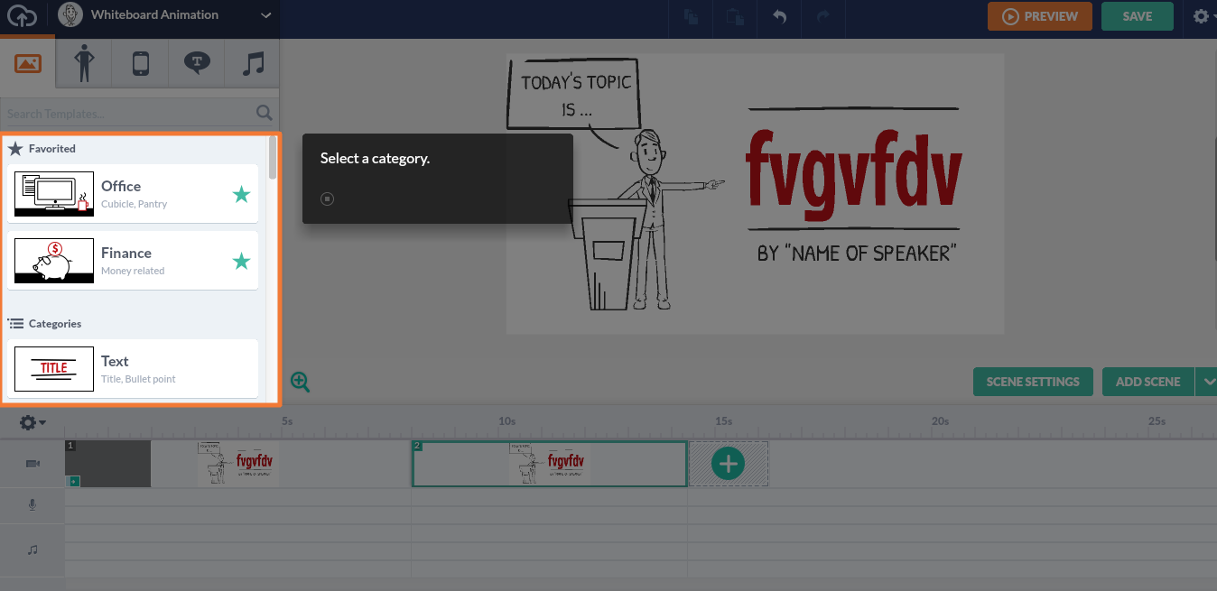This screenshot has width=1217, height=591.
Task: Select the microphone voiceover track icon
Action: point(33,504)
